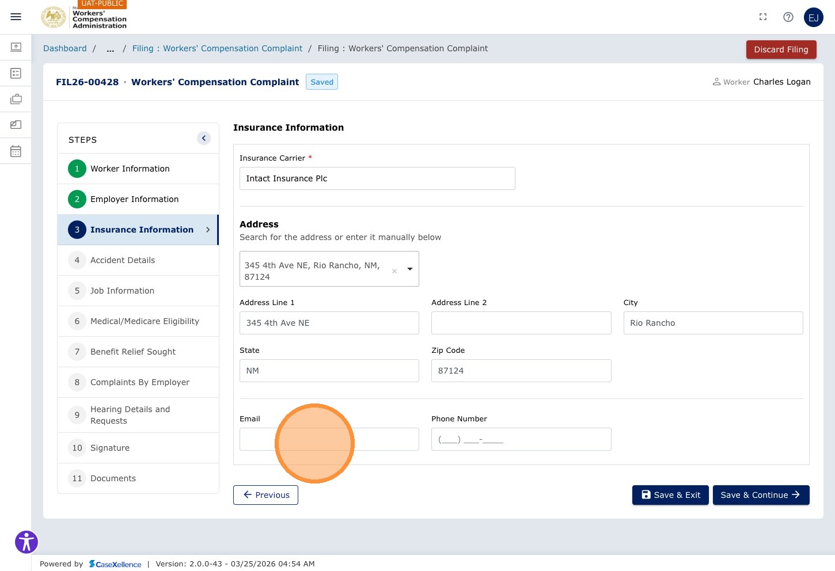Go to step 8 Complaints By Employer
The image size is (835, 571).
[138, 382]
